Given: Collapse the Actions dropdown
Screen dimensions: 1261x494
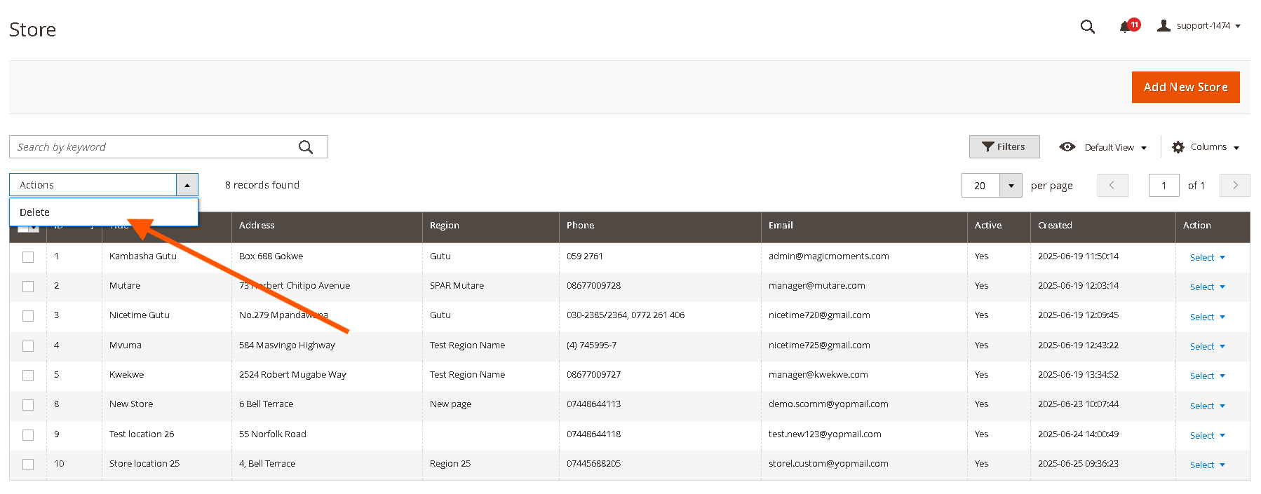Looking at the screenshot, I should (x=187, y=185).
